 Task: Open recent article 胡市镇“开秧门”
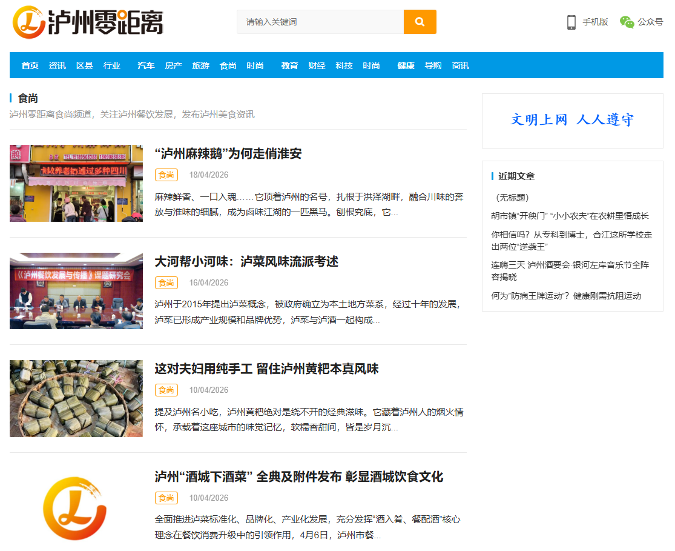[x=569, y=216]
